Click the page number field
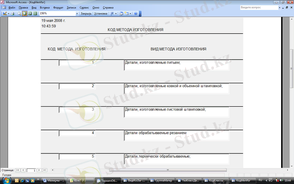Screen dimensions: 294x184 31,170
